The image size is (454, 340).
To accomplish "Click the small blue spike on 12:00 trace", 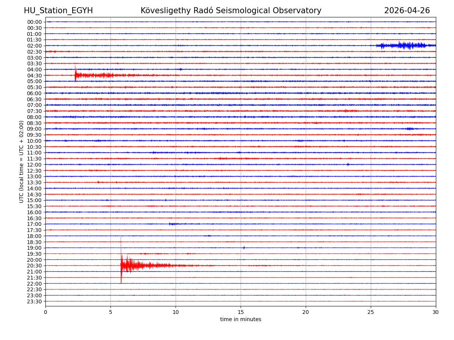I will coord(348,164).
